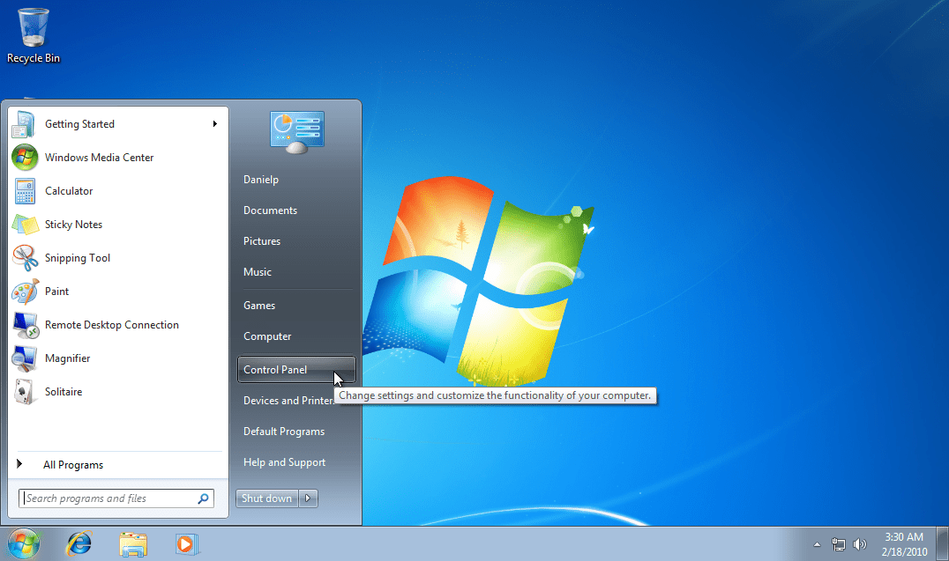Screen dimensions: 949x561
Task: Click the Magnifier label text
Action: (x=67, y=358)
